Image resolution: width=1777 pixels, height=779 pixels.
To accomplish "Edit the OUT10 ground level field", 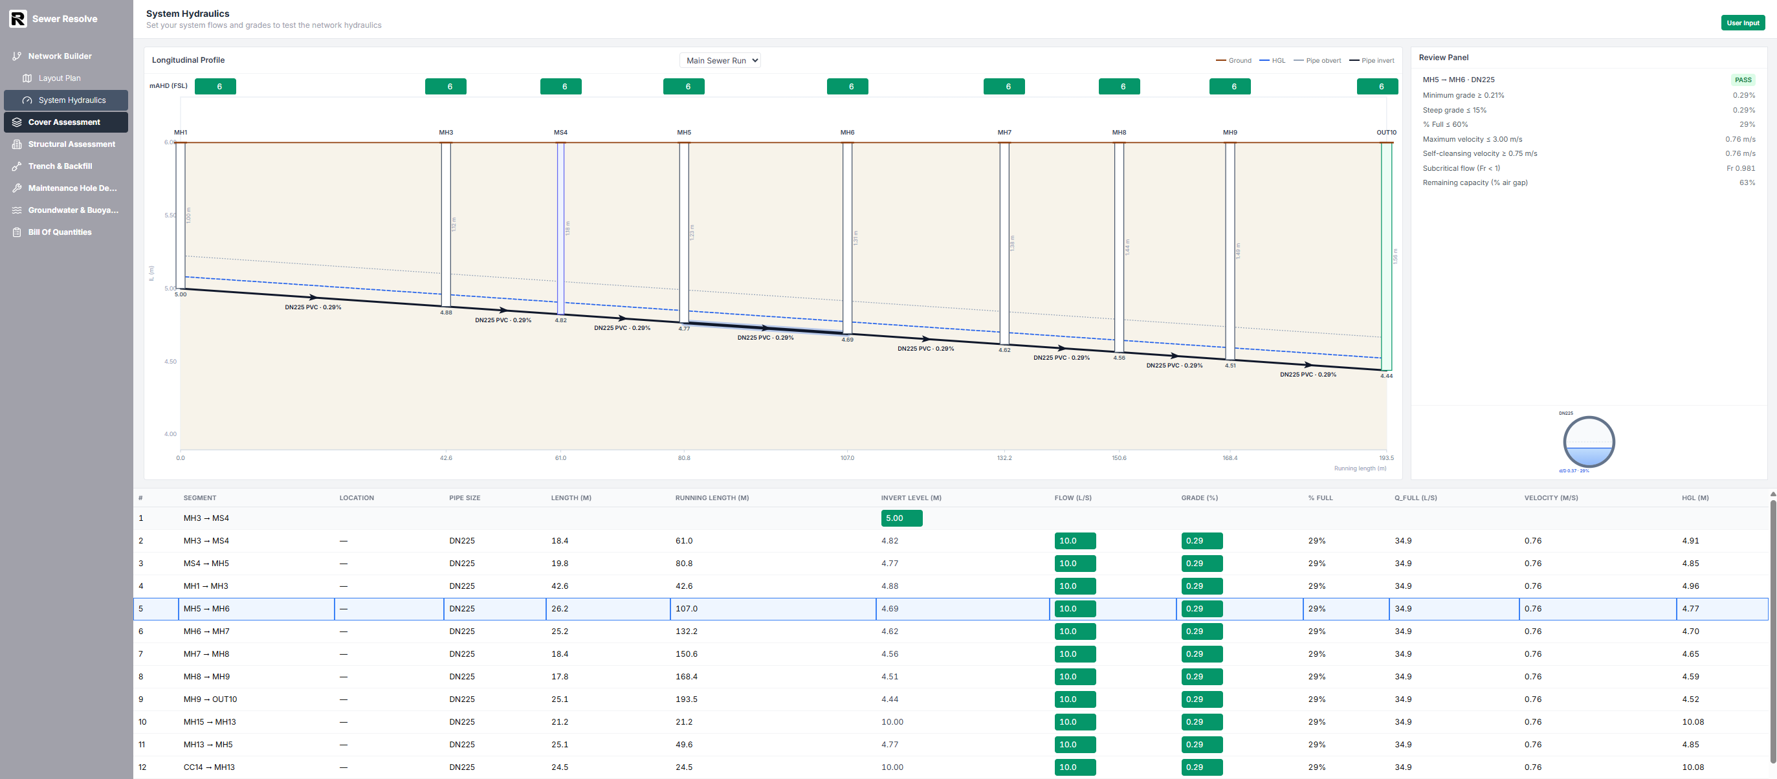I will pos(1377,86).
